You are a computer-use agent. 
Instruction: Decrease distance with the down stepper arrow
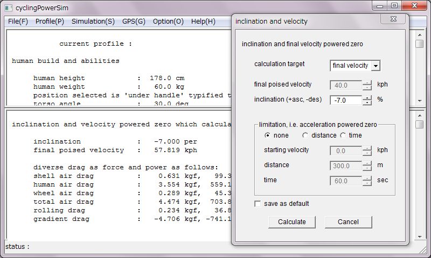[367, 168]
